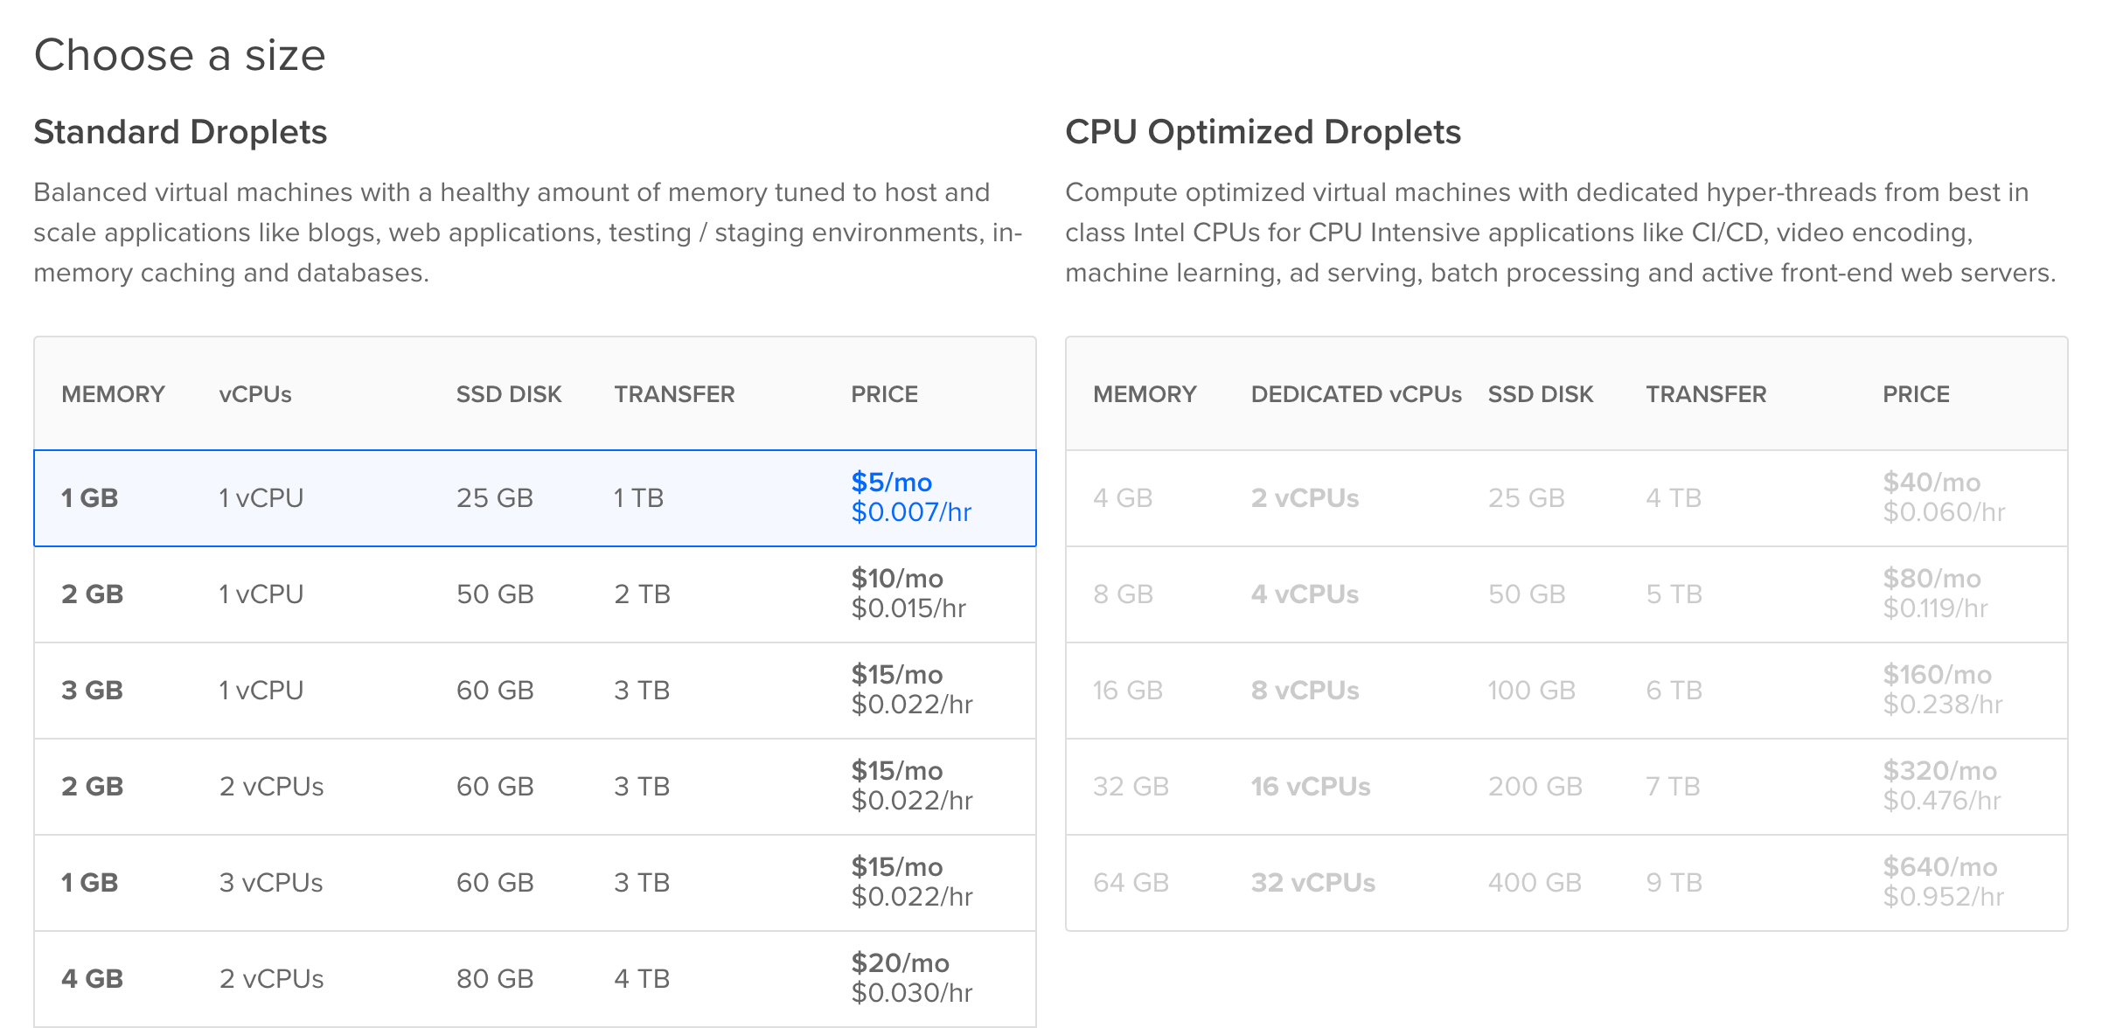This screenshot has height=1028, width=2116.
Task: Choose the $80/mo 4 vCPUs droplet
Action: pyautogui.click(x=1566, y=594)
